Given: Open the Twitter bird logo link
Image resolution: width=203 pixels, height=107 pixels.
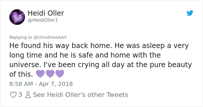Looking at the screenshot, I should tap(190, 13).
